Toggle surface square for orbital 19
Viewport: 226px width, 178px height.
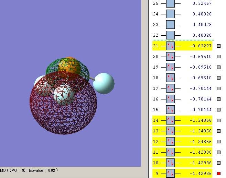click(x=219, y=67)
